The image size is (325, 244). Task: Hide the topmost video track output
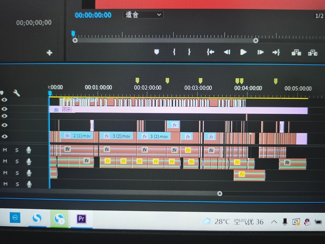coord(4,101)
